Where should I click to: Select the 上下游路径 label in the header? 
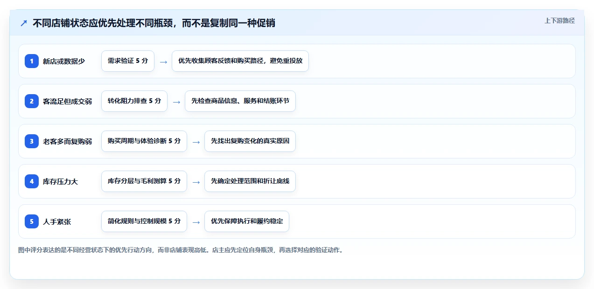point(559,21)
